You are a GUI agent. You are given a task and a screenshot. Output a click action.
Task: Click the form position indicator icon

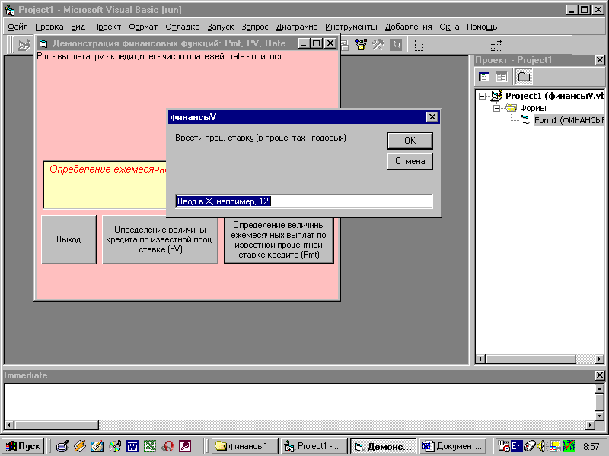[418, 46]
